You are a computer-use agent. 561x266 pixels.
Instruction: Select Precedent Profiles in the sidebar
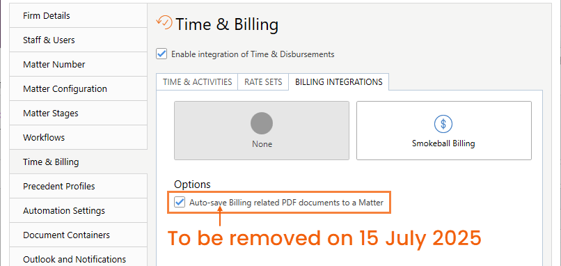(79, 186)
